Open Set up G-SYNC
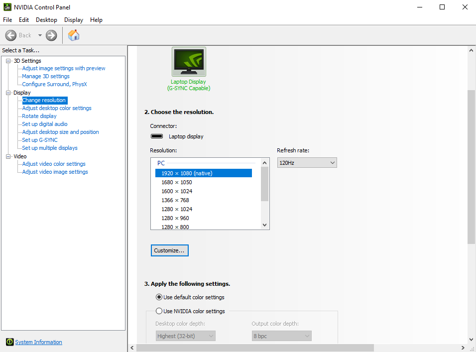 pyautogui.click(x=39, y=140)
